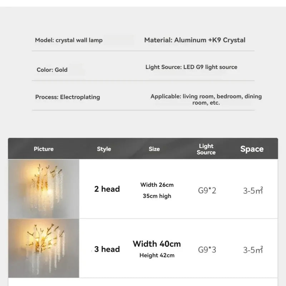This screenshot has width=286, height=286.
Task: Select the "Height 42cm" size text
Action: click(157, 255)
